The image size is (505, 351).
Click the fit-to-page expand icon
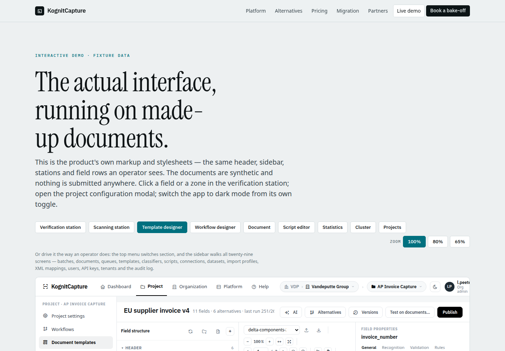pyautogui.click(x=289, y=342)
